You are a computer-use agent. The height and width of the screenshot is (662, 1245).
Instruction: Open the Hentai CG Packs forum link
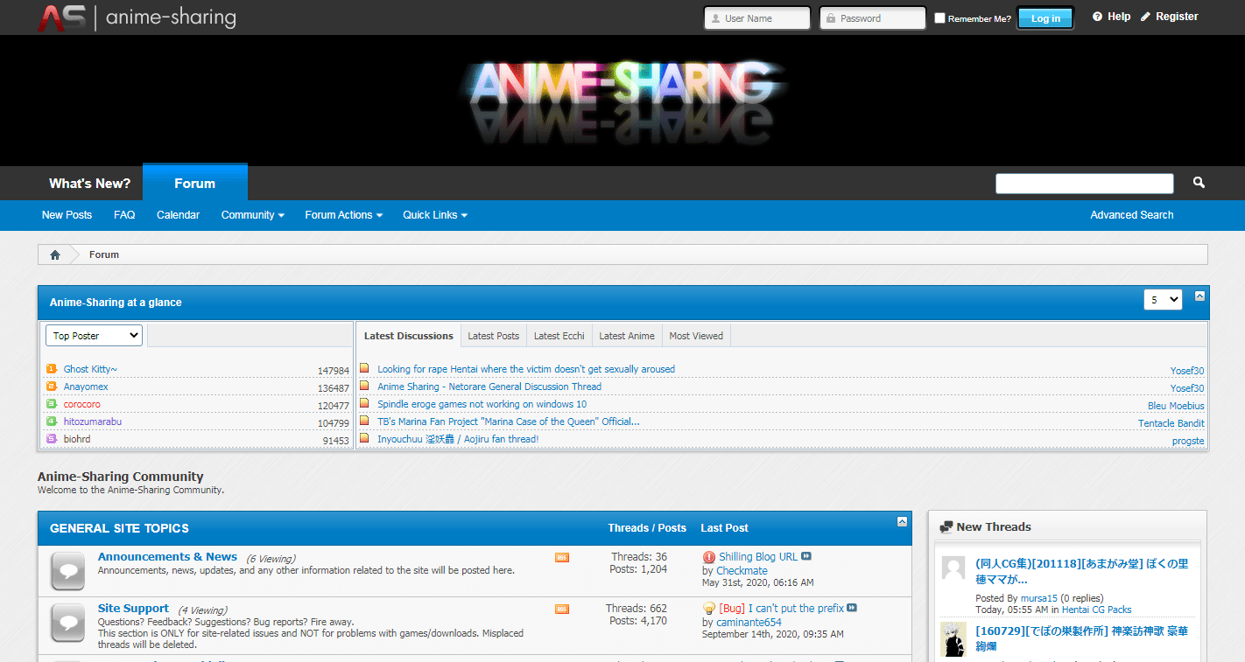(1097, 610)
